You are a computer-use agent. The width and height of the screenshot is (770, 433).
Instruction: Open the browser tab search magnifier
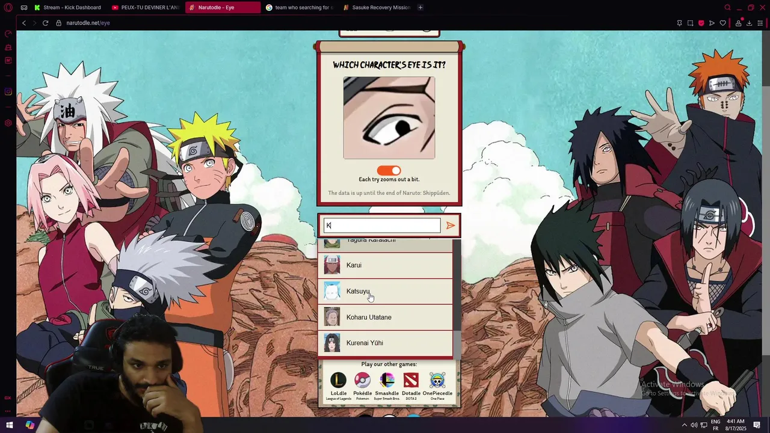(727, 7)
